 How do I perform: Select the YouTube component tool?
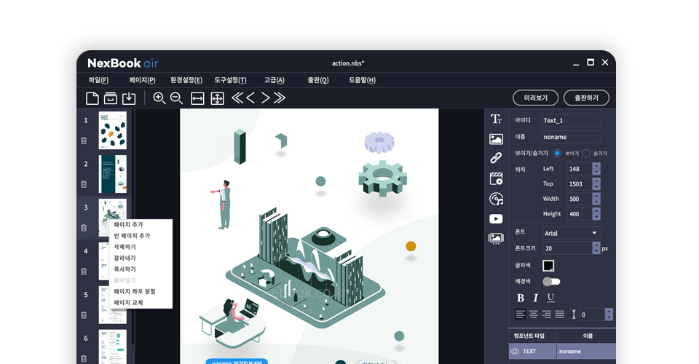pyautogui.click(x=496, y=218)
